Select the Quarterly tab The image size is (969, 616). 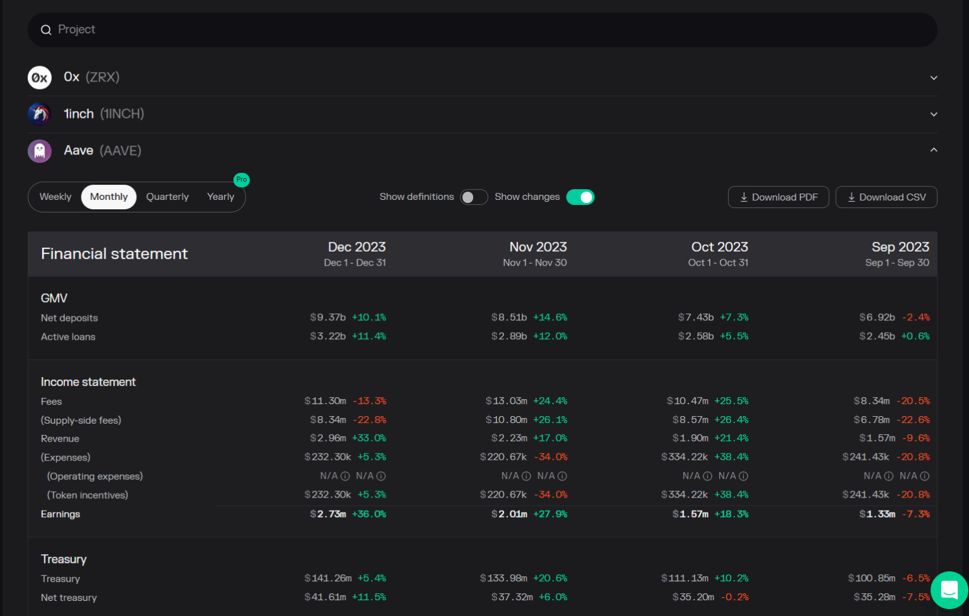click(x=167, y=197)
